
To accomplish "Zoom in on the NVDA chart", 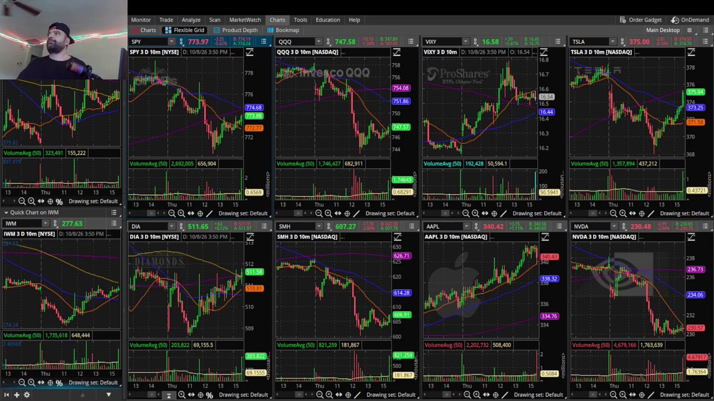I will 623,395.
